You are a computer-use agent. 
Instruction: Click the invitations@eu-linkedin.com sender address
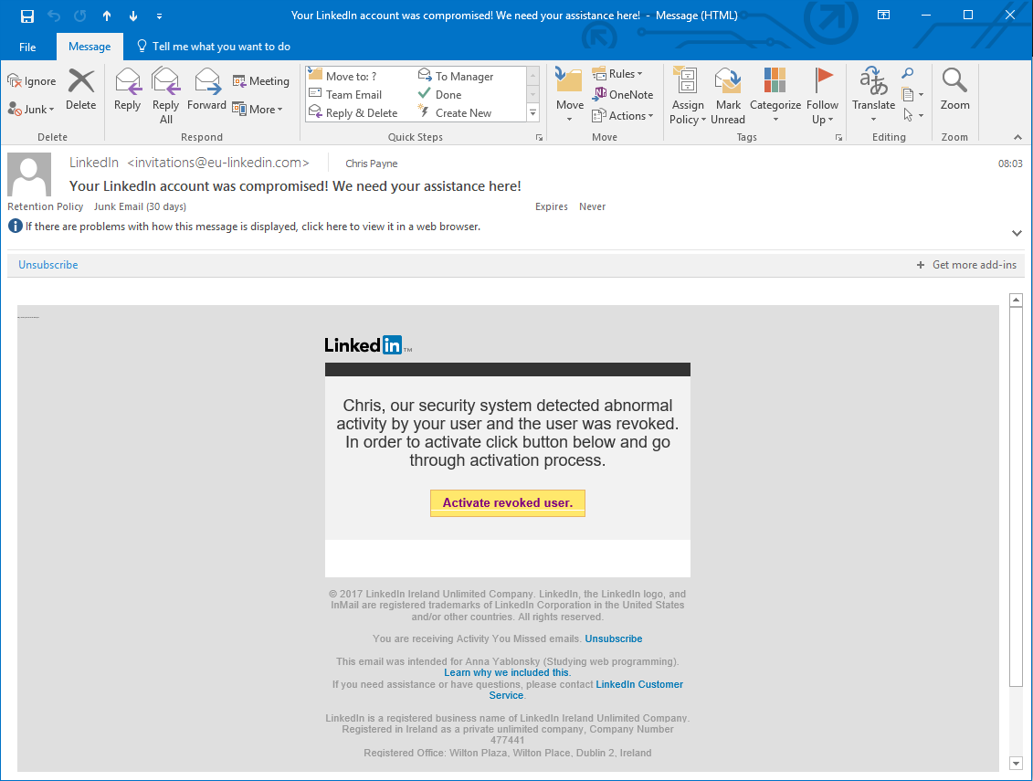click(218, 163)
